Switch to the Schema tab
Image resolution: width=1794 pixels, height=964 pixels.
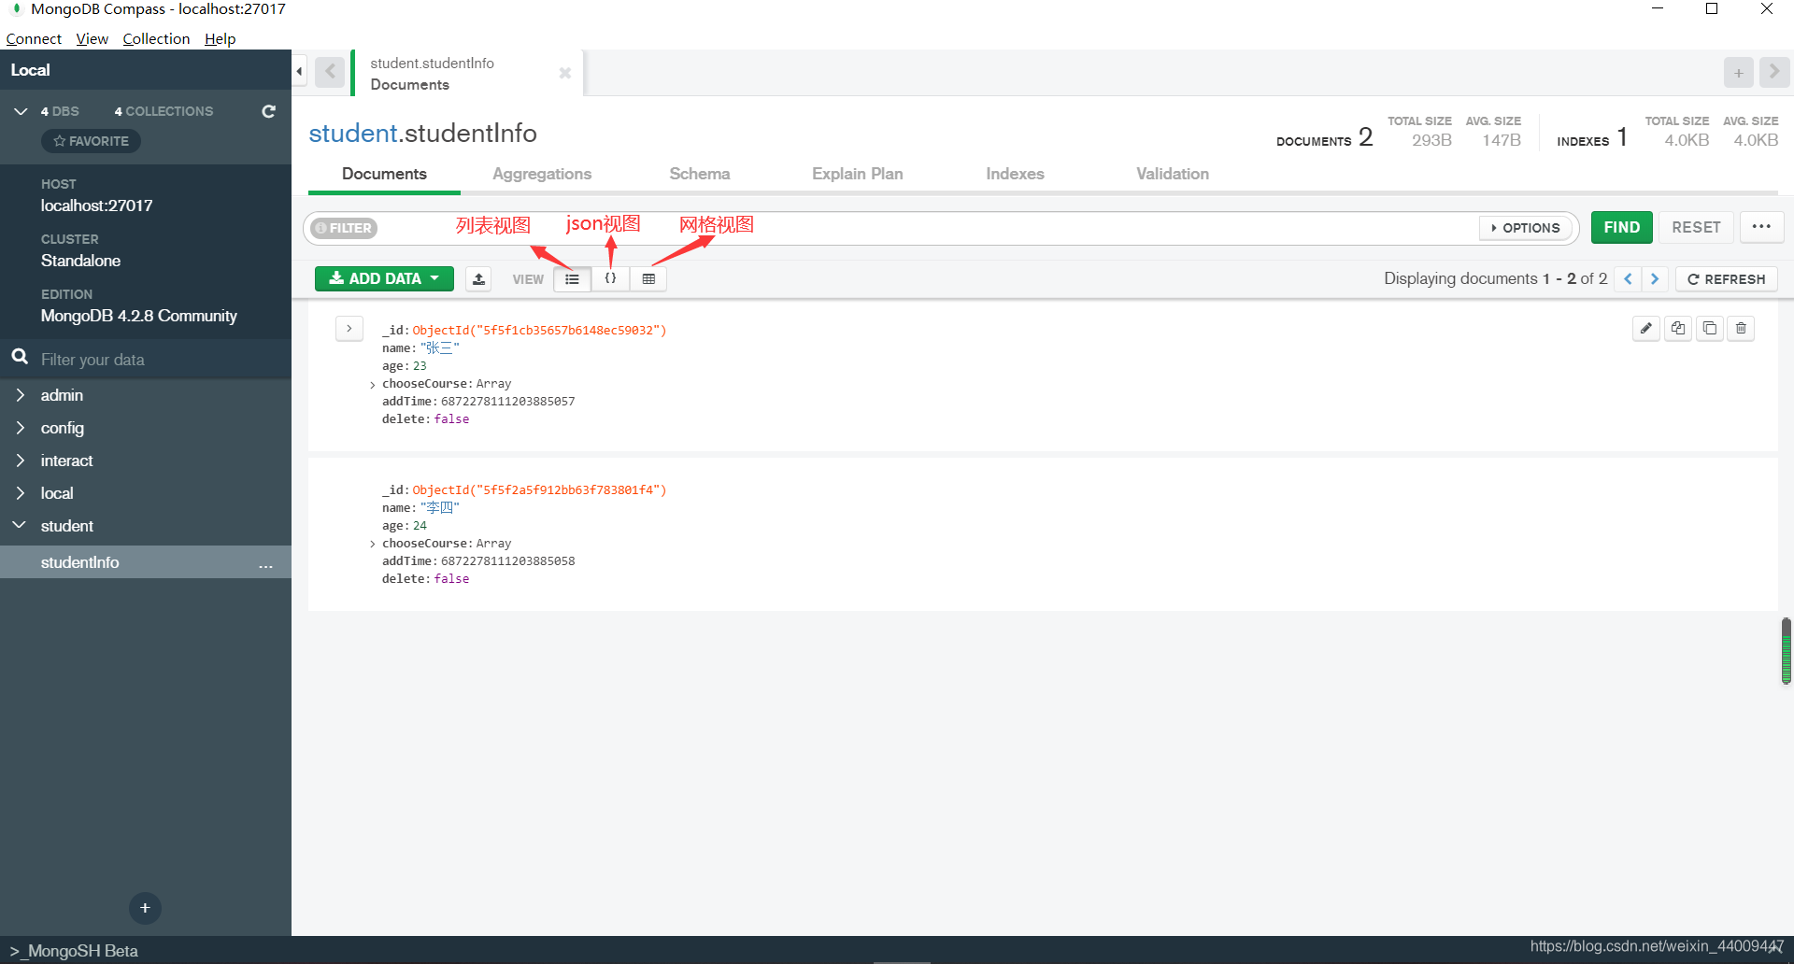tap(699, 174)
